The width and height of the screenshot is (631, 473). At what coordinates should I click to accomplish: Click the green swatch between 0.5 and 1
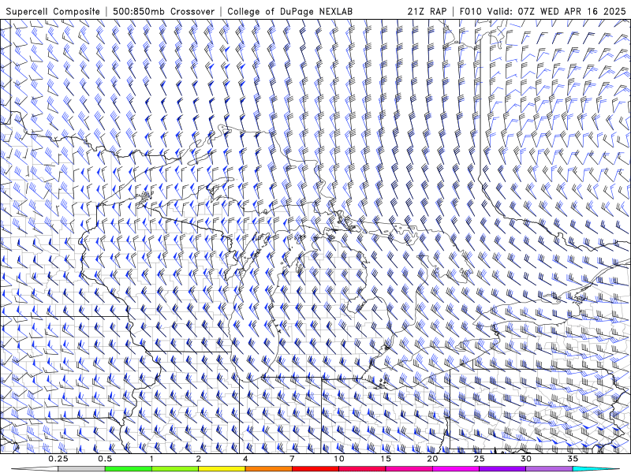[x=129, y=469]
